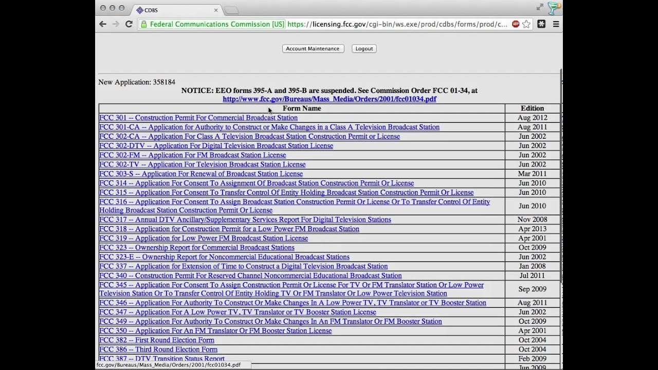Image resolution: width=658 pixels, height=370 pixels.
Task: Click the page vertical scrollbar
Action: [x=561, y=175]
